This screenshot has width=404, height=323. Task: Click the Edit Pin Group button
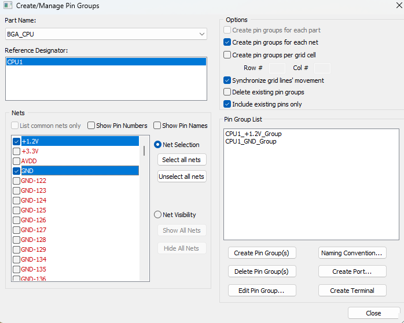point(262,291)
